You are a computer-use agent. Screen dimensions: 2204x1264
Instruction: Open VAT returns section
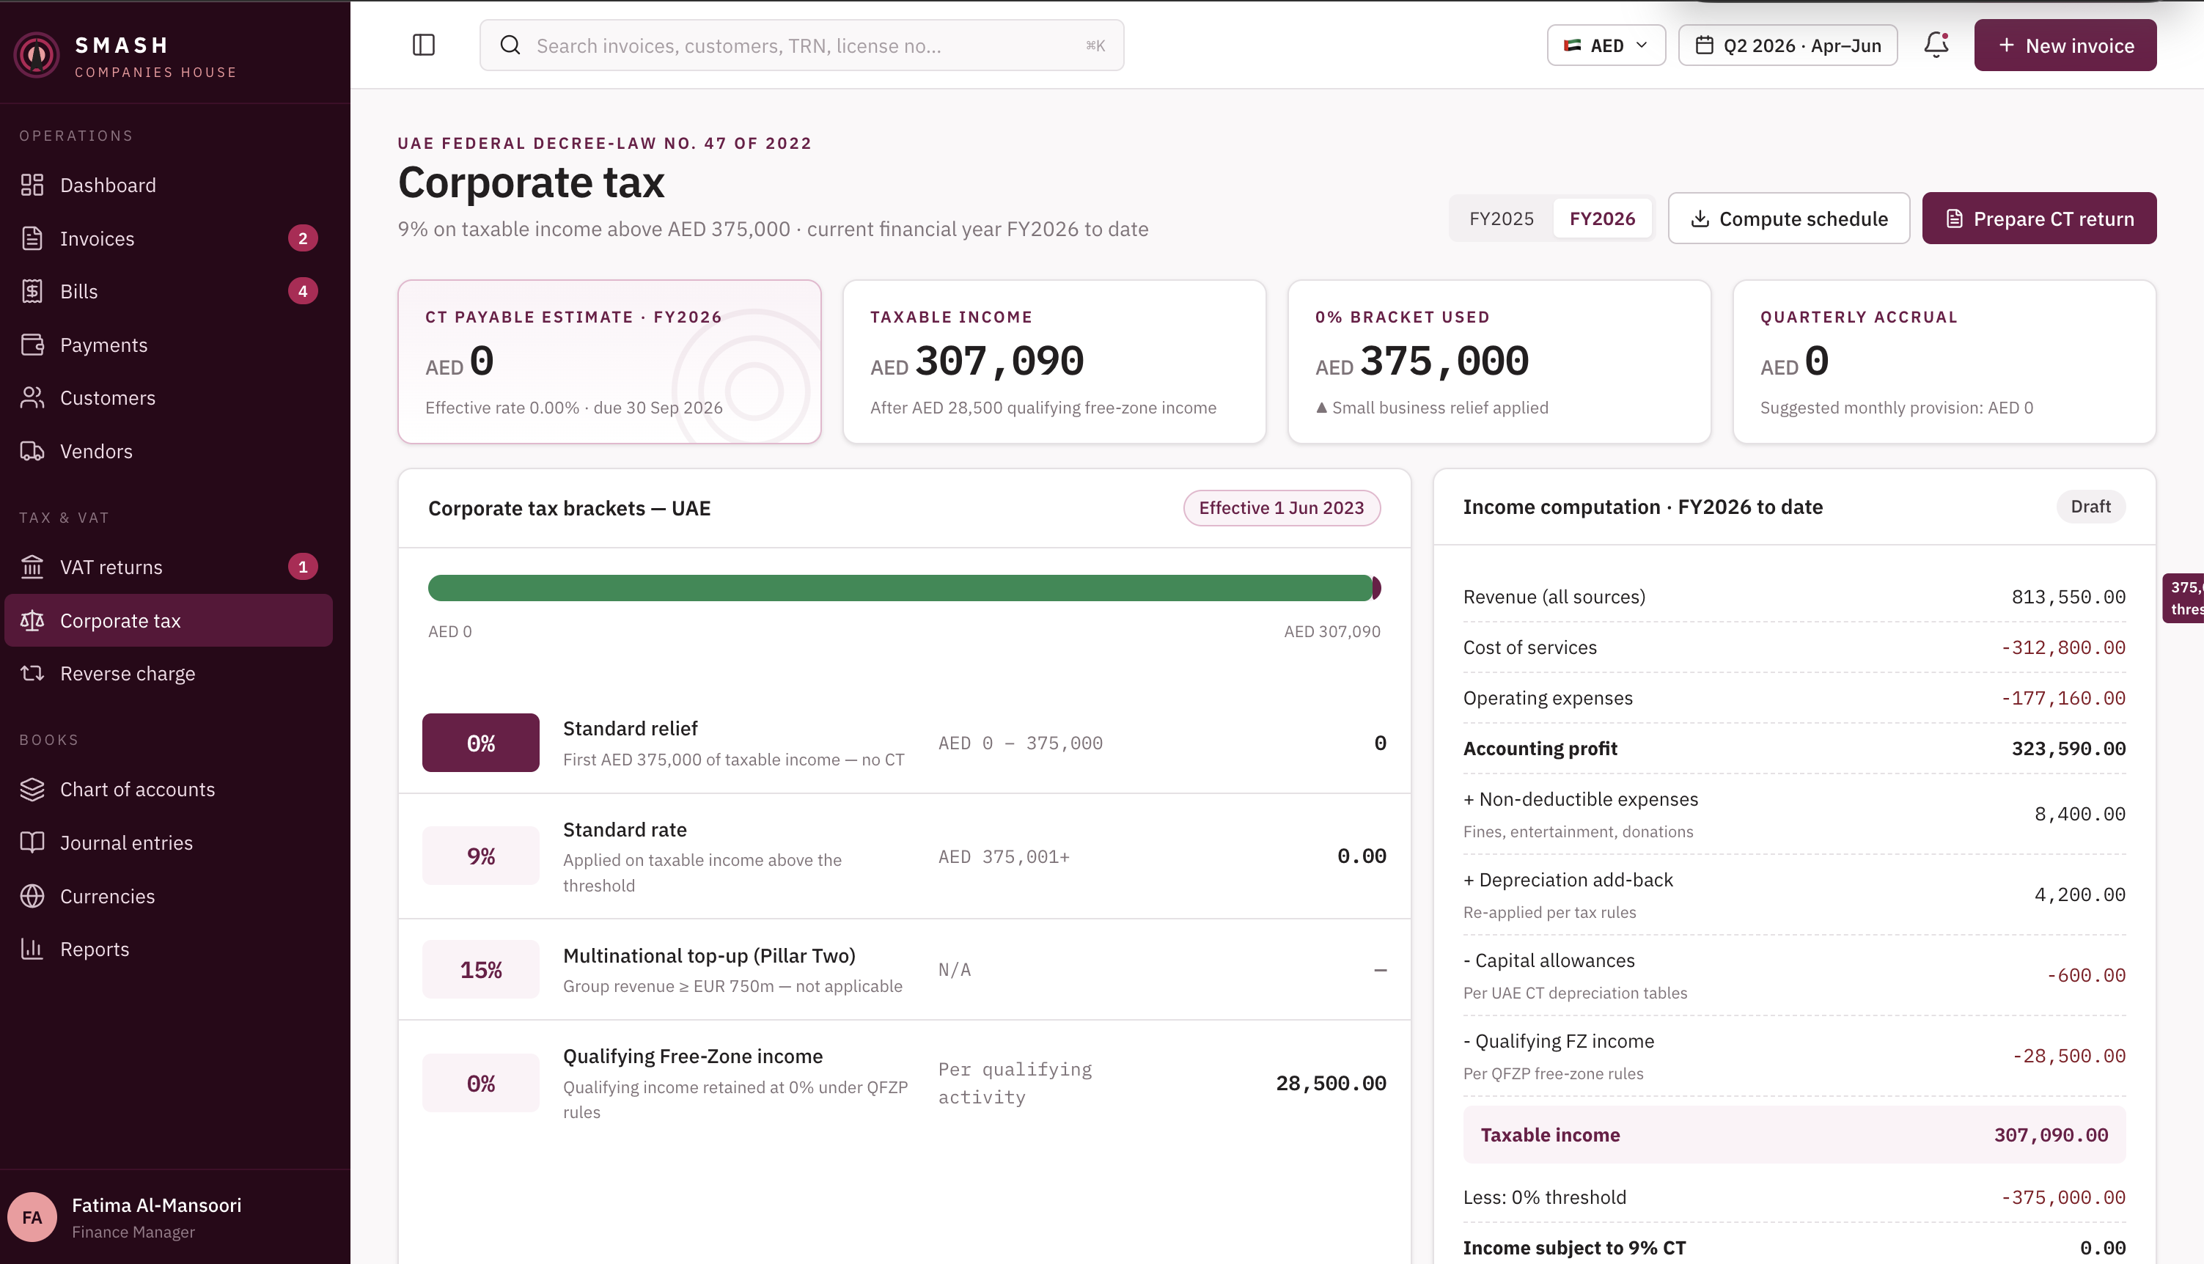[x=169, y=567]
